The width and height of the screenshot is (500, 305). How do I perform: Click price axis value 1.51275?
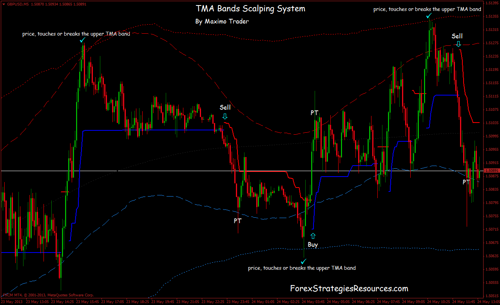point(492,43)
